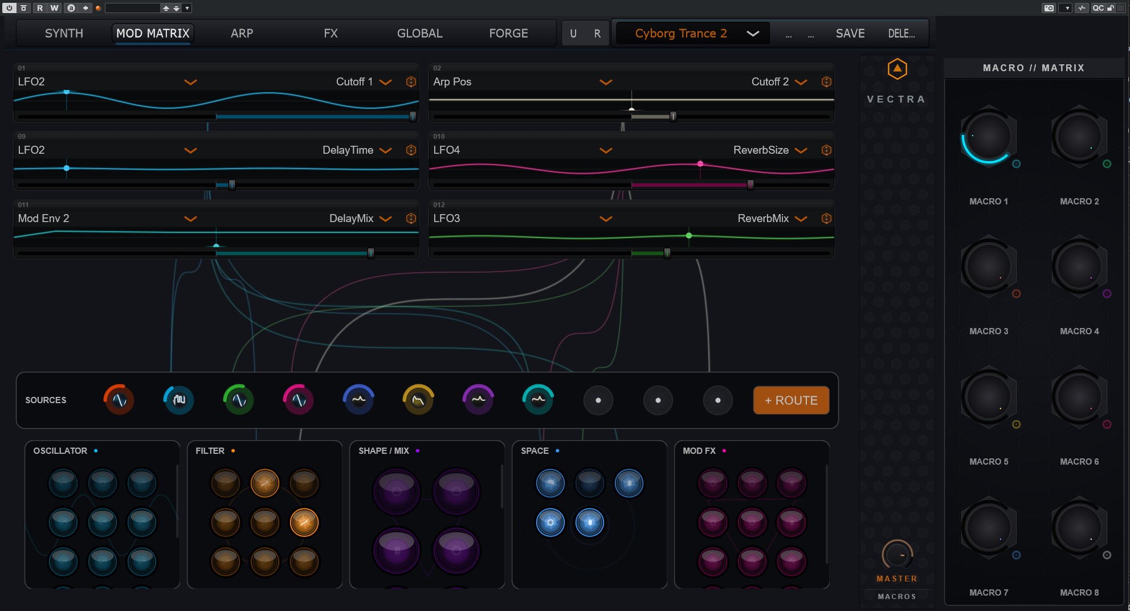This screenshot has height=611, width=1130.
Task: Toggle the host Read automation R button
Action: tap(40, 8)
